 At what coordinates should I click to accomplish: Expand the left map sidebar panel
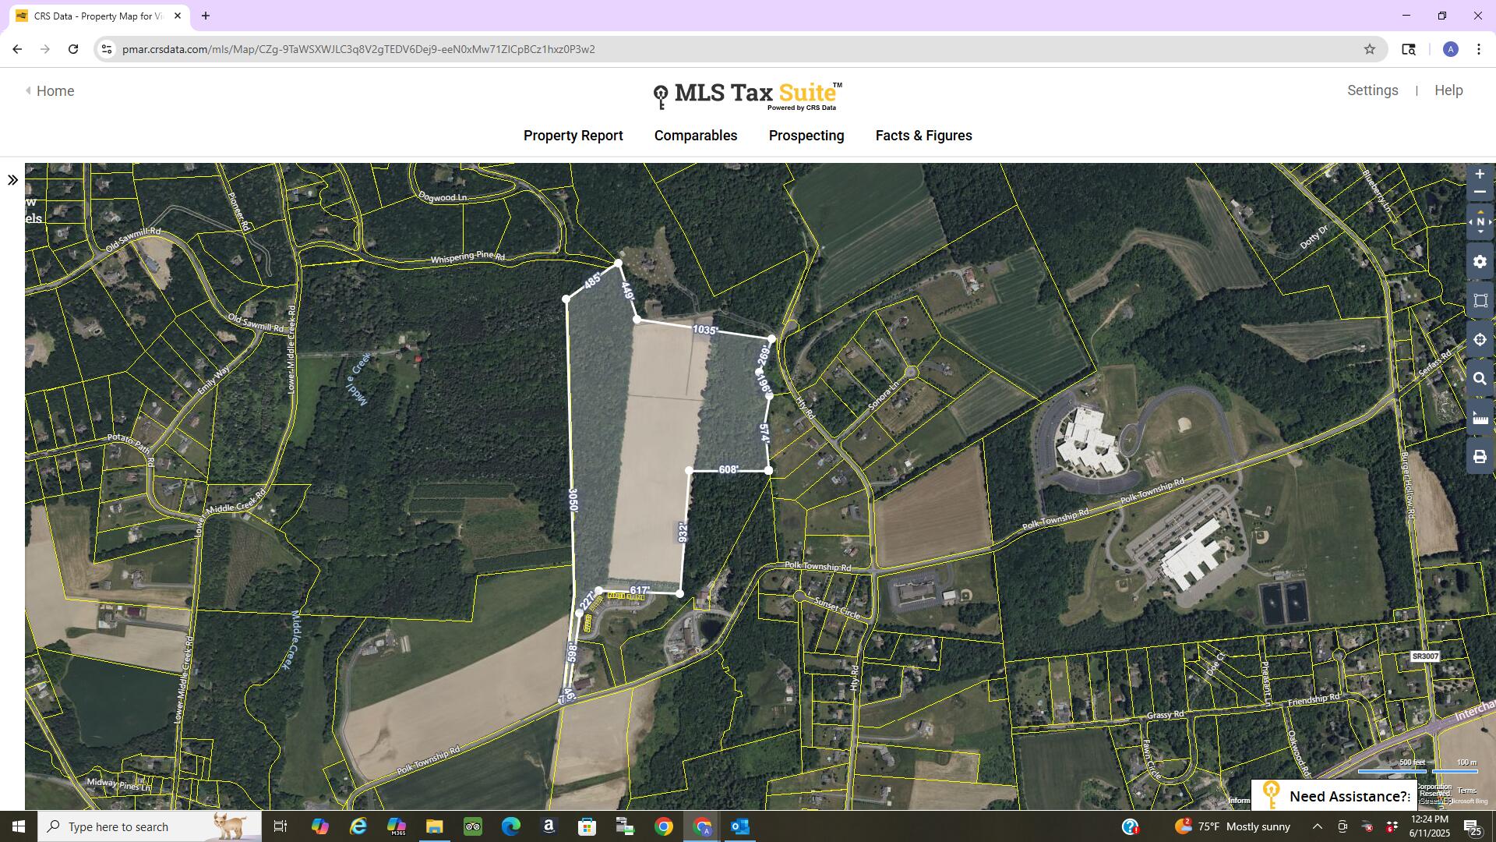tap(13, 179)
